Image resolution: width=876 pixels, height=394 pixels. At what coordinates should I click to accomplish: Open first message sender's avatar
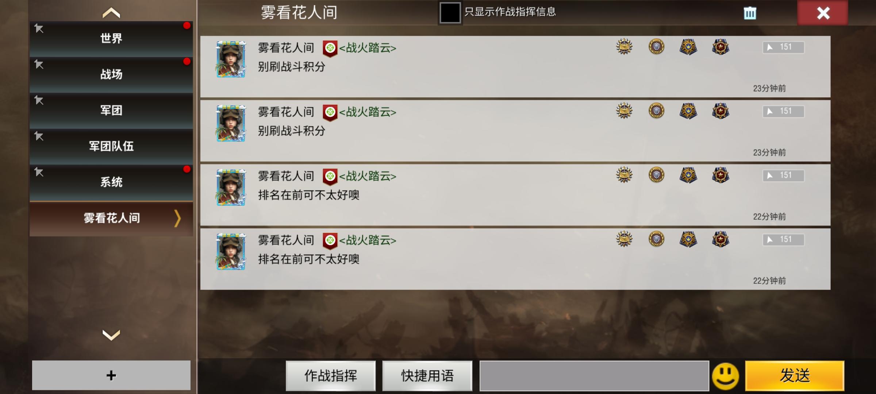tap(231, 59)
